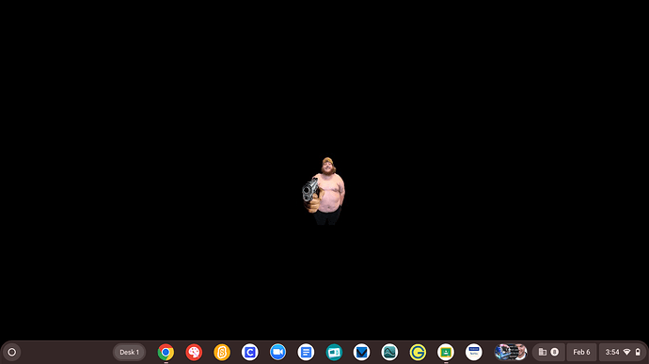Open the recent screenshots thumbnail preview
Image resolution: width=649 pixels, height=364 pixels.
pyautogui.click(x=511, y=352)
